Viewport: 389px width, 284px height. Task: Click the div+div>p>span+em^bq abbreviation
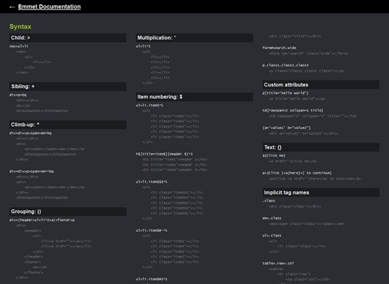[30, 133]
